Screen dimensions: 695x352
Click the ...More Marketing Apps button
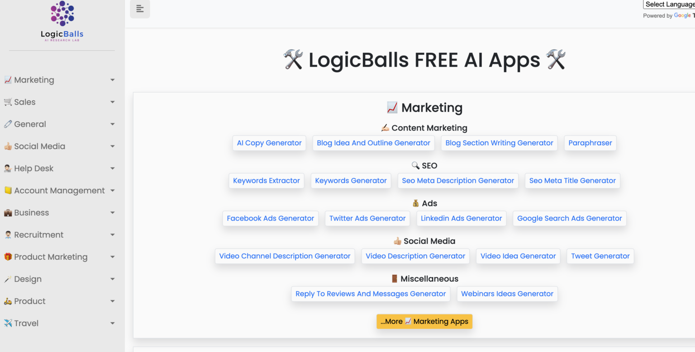424,321
